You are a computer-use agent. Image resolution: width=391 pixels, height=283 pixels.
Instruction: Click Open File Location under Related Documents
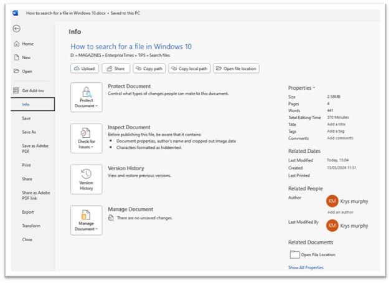click(x=318, y=255)
